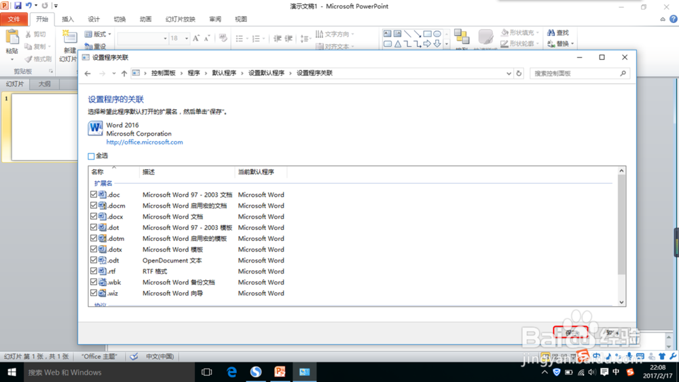This screenshot has width=679, height=382.
Task: Open Task View from the taskbar
Action: pos(207,372)
